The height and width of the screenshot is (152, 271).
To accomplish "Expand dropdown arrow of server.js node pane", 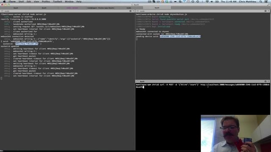I will (x=133, y=11).
